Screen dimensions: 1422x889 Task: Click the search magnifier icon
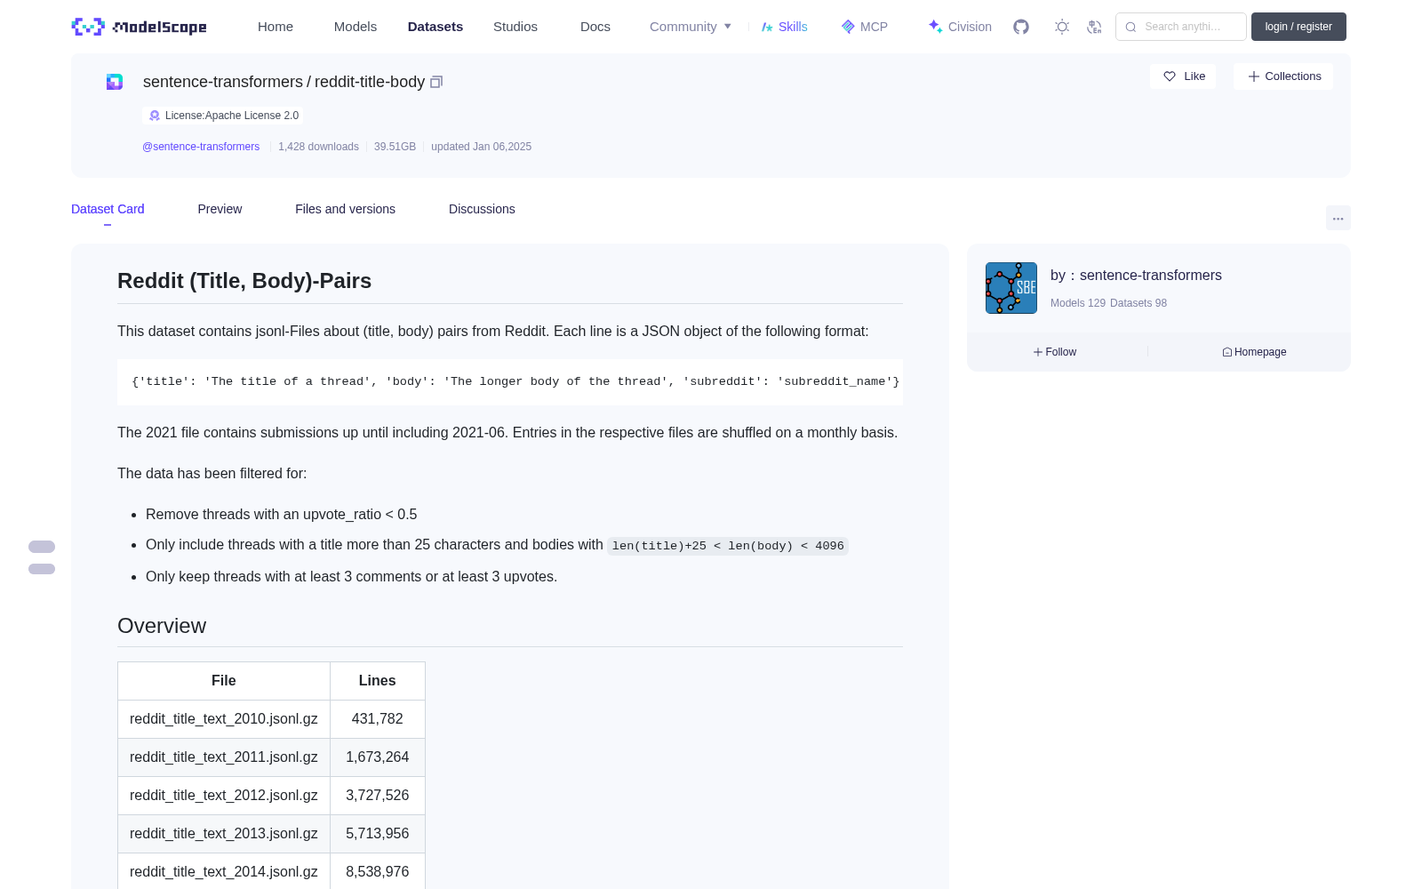(1130, 27)
